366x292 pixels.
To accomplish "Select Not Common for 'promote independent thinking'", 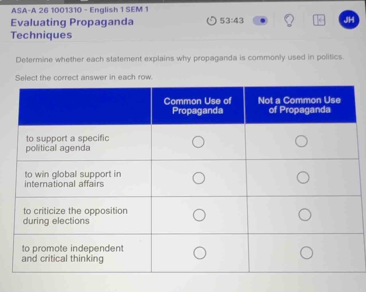I will [306, 252].
